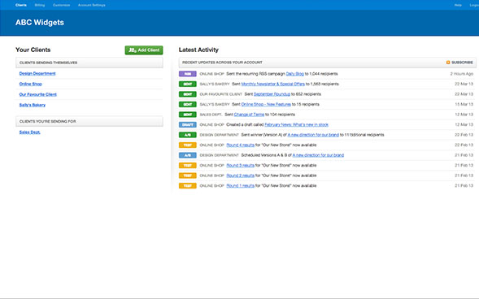Open the September Roundup campaign link
The height and width of the screenshot is (299, 479).
[272, 94]
